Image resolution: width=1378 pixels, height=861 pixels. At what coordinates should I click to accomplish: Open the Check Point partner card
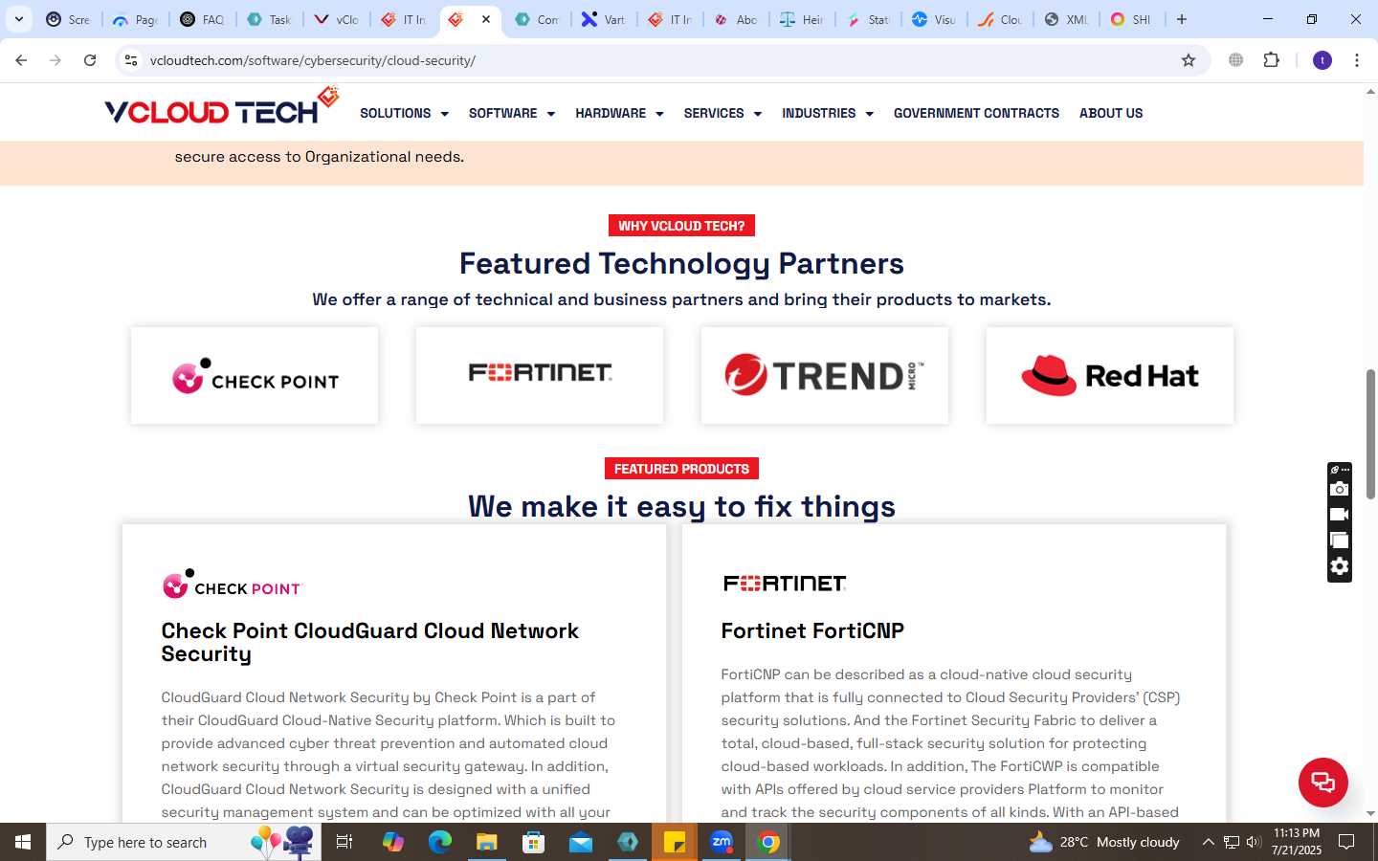pyautogui.click(x=255, y=376)
